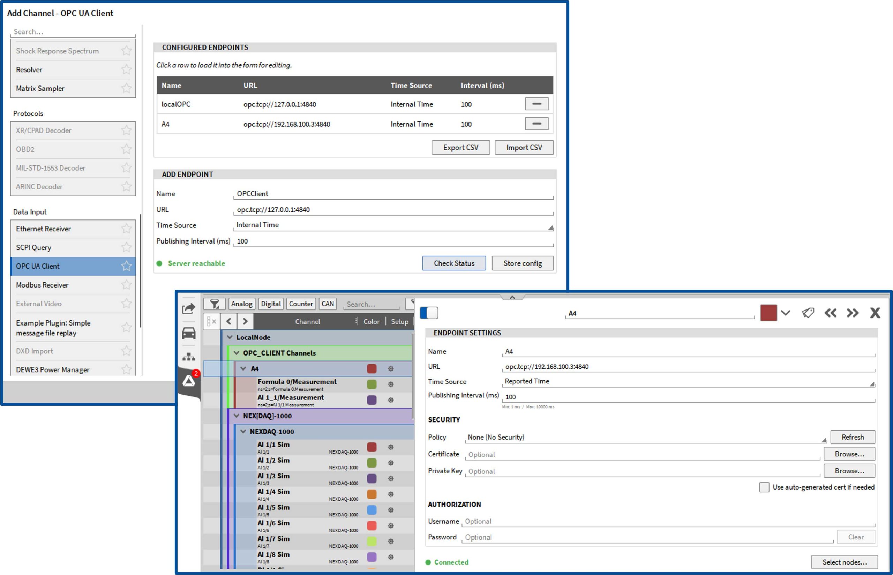Click the green color swatch for Formula 0/Measurement
Screen dimensions: 893x575
371,384
